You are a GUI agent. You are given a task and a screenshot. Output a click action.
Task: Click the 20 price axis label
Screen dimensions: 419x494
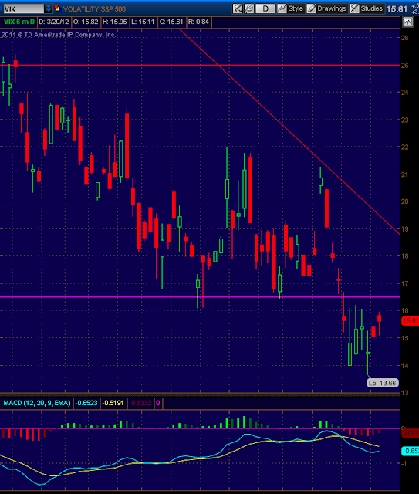[x=405, y=201]
